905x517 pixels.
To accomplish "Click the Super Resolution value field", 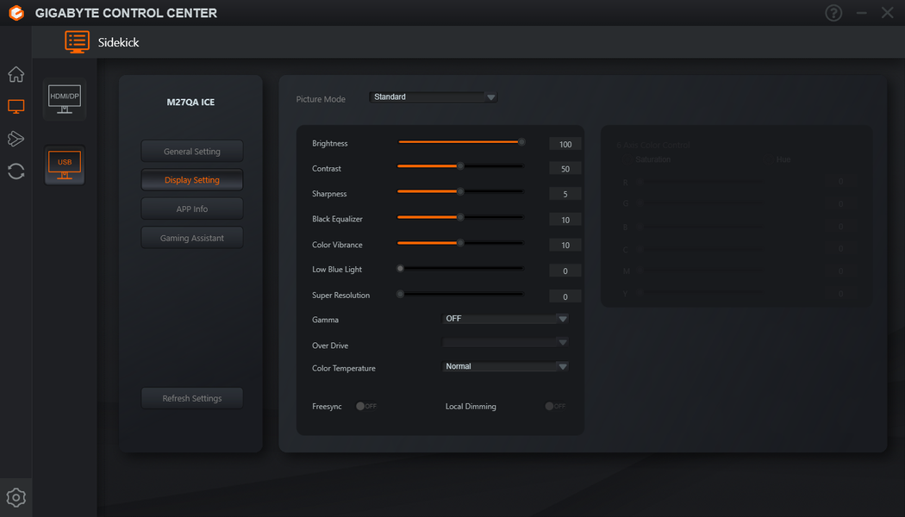I will click(x=565, y=296).
